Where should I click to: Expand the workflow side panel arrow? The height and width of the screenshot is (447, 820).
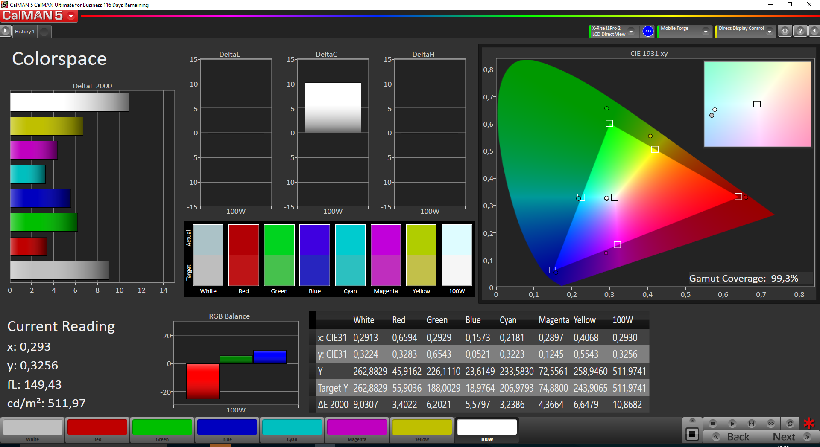click(x=6, y=31)
